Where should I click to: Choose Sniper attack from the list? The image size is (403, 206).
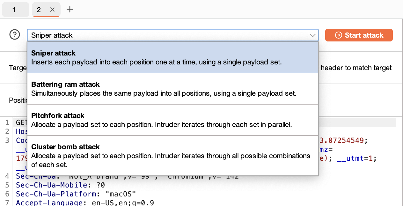click(x=172, y=57)
